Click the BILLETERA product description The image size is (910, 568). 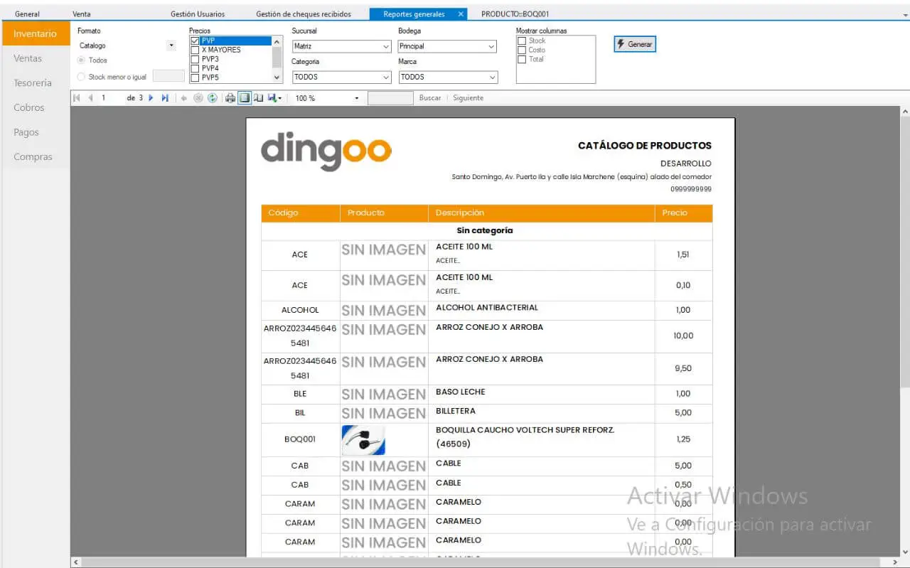tap(456, 411)
